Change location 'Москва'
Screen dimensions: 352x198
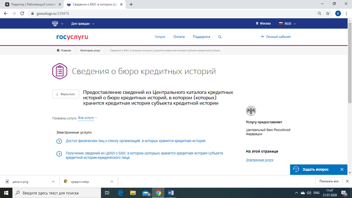tap(263, 23)
